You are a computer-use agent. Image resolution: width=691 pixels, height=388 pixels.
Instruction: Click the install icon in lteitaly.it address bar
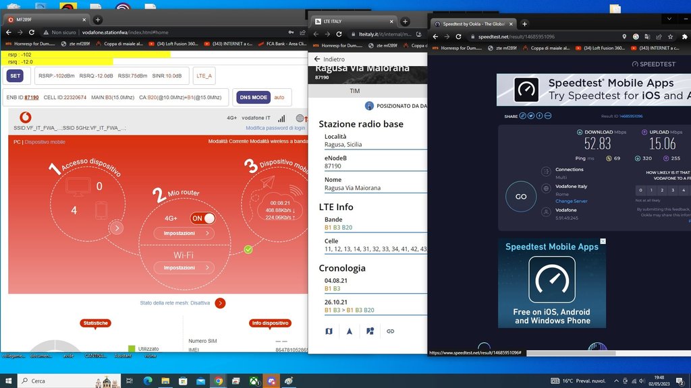(x=418, y=34)
